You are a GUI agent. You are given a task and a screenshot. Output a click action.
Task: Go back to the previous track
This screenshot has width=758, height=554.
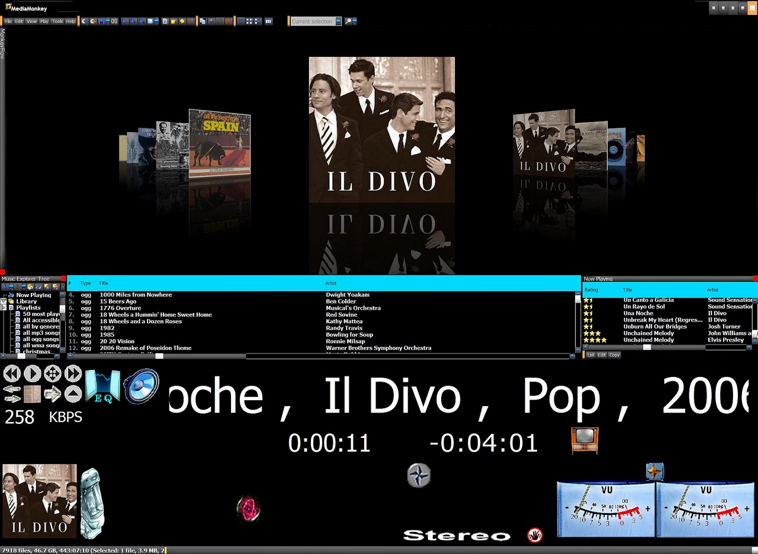pos(12,373)
